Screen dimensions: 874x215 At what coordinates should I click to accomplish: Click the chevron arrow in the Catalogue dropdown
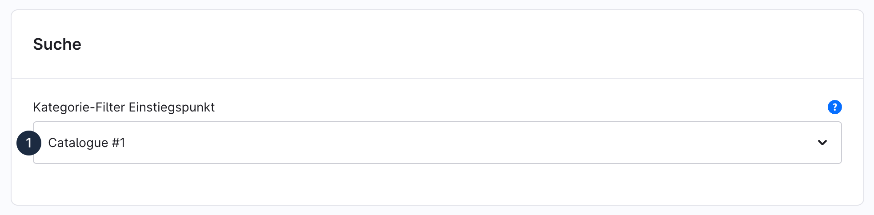(x=822, y=143)
